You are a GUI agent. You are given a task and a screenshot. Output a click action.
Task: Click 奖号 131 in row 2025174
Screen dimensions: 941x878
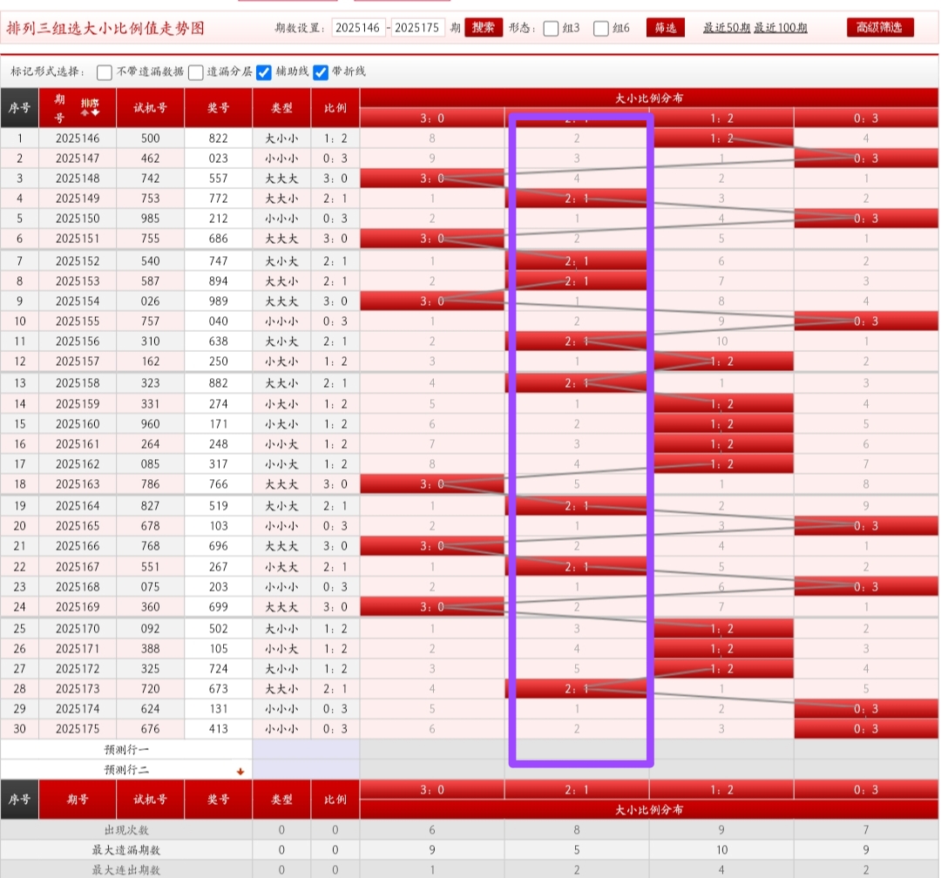pos(219,709)
